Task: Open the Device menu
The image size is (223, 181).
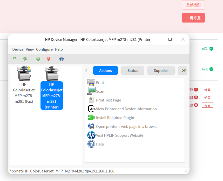Action: (x=18, y=49)
